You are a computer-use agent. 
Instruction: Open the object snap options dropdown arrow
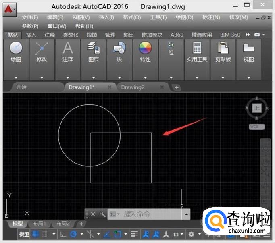pos(125,234)
